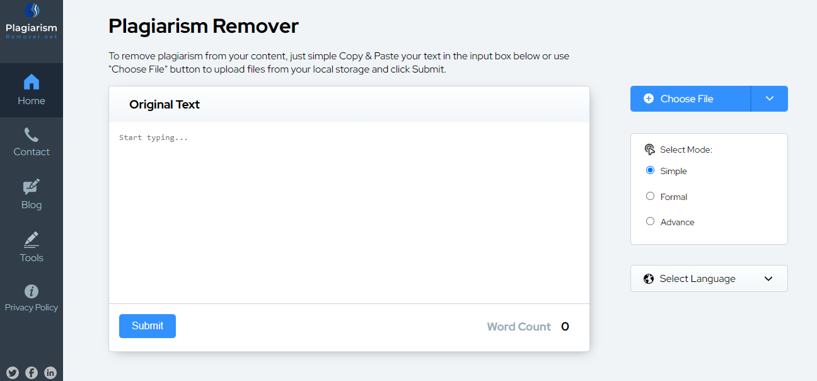Viewport: 817px width, 381px height.
Task: Expand the Choose File dropdown chevron
Action: point(768,98)
